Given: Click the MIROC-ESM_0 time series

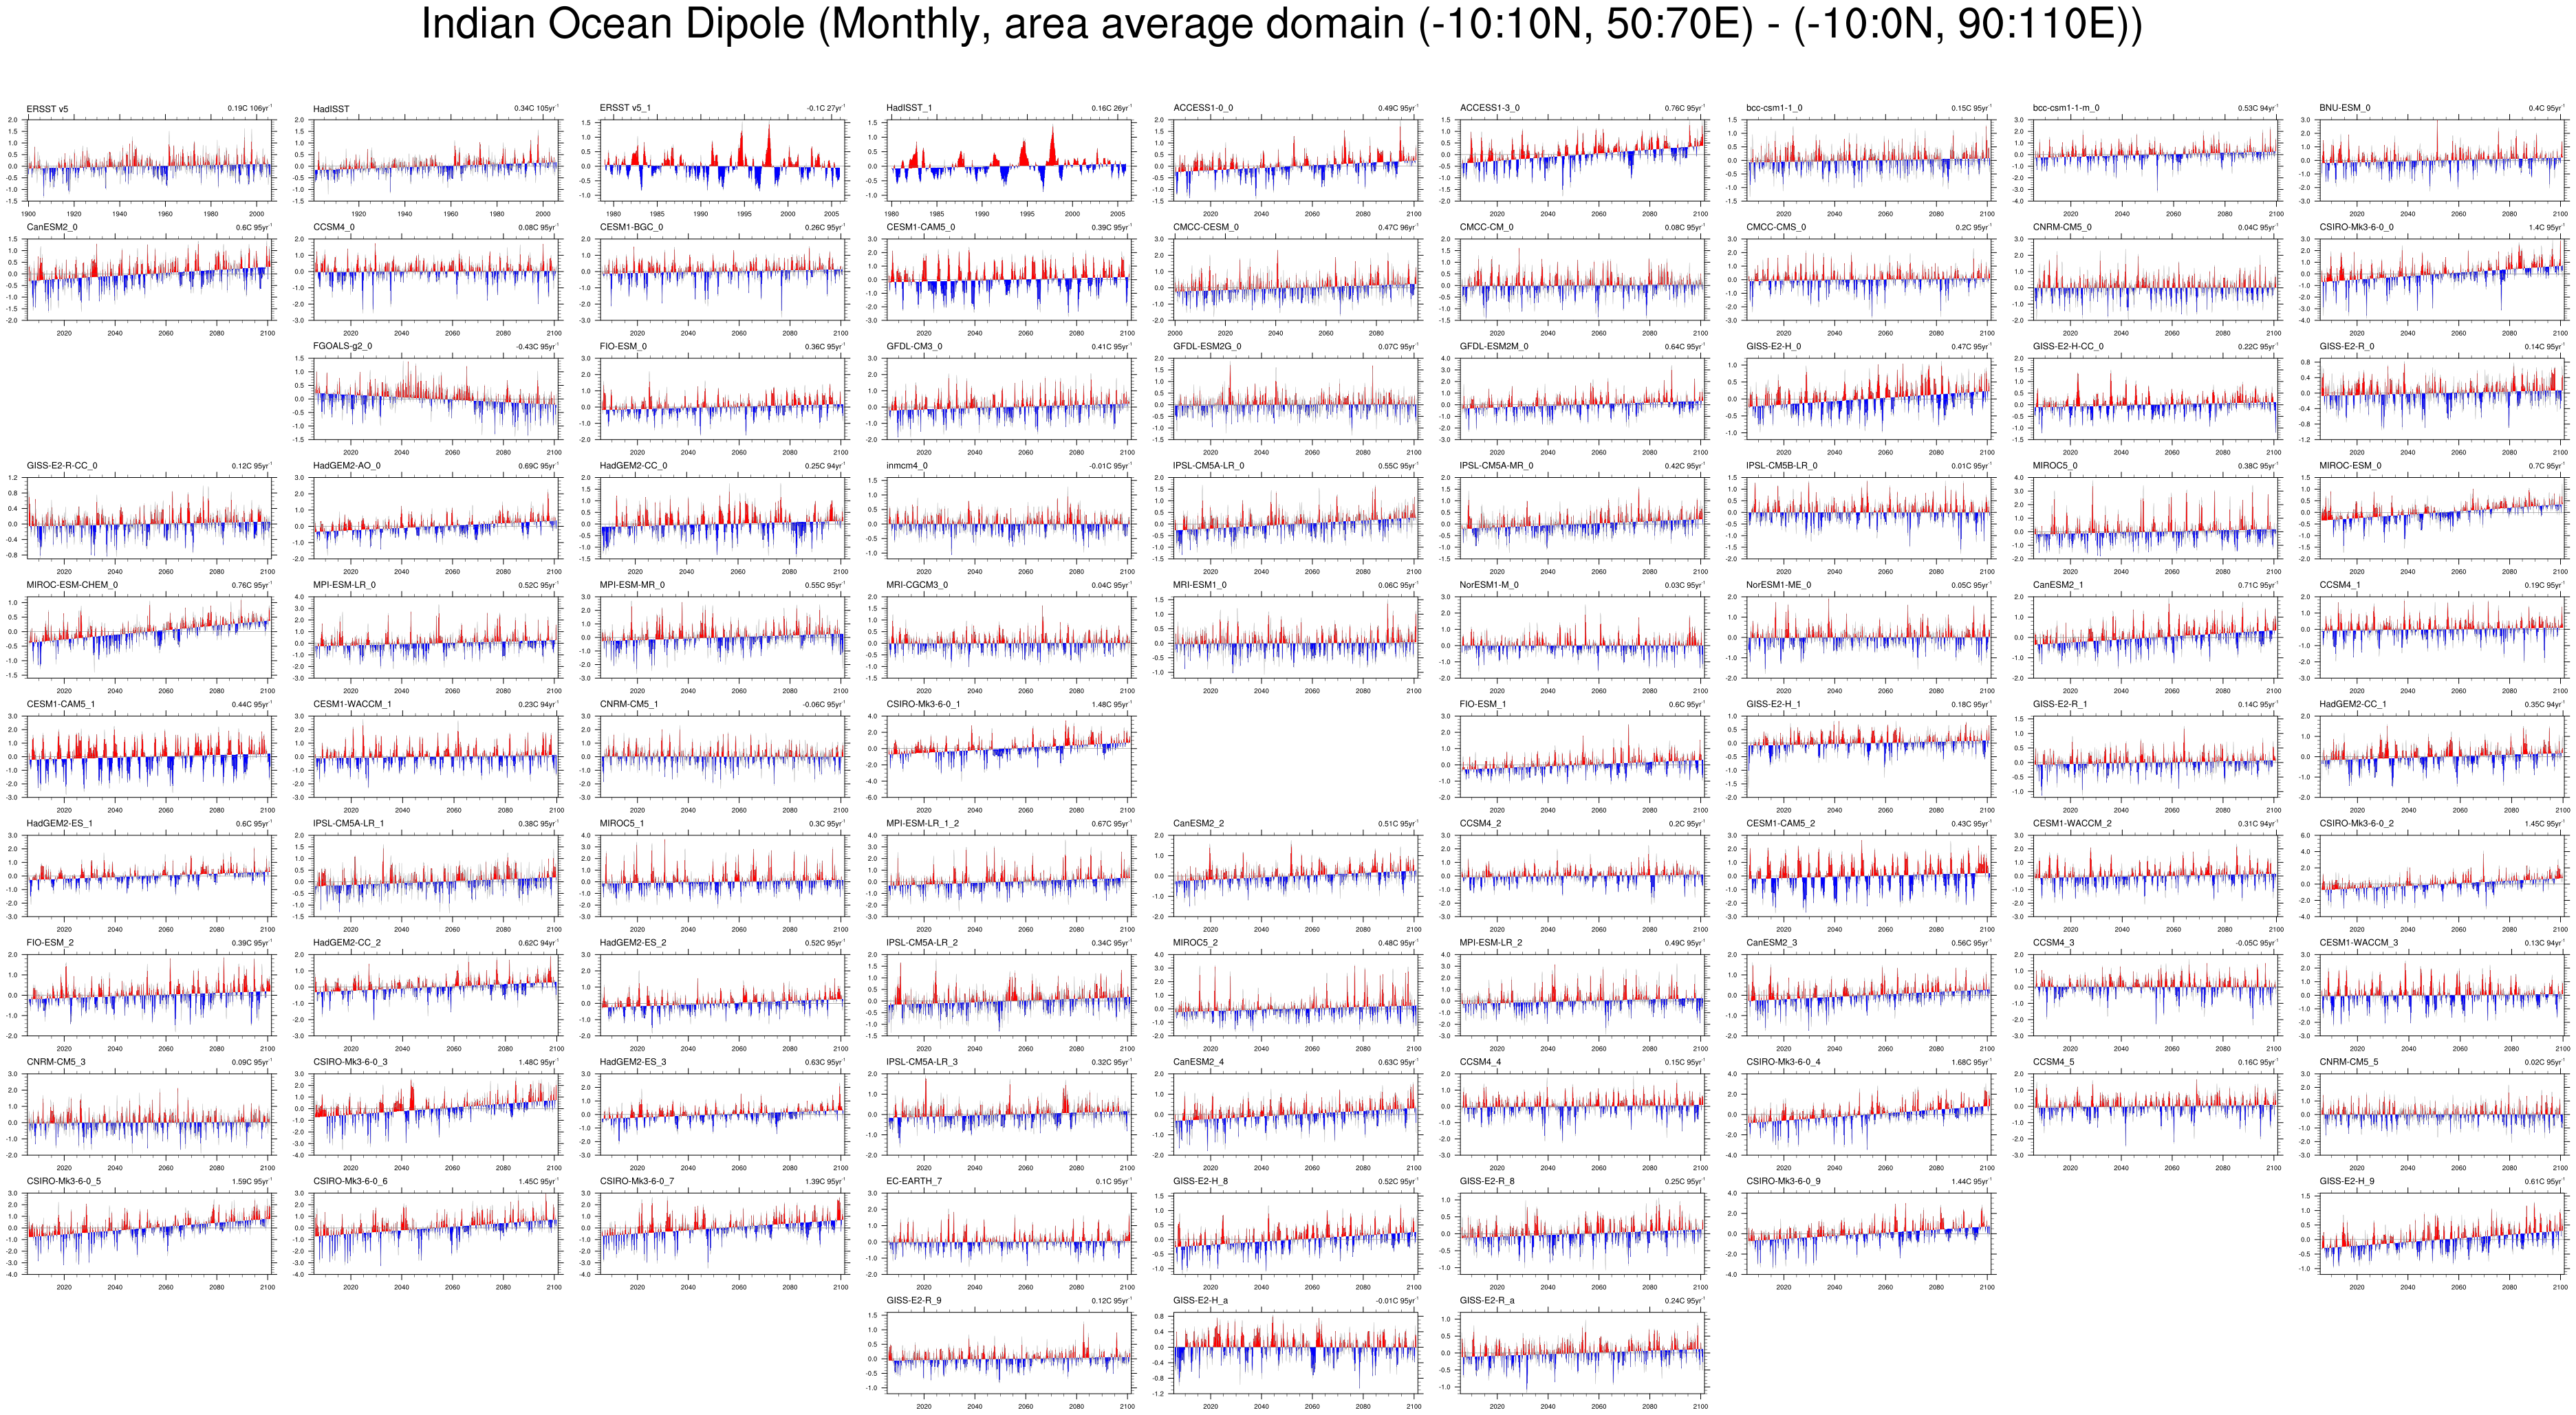Looking at the screenshot, I should click(x=2443, y=518).
